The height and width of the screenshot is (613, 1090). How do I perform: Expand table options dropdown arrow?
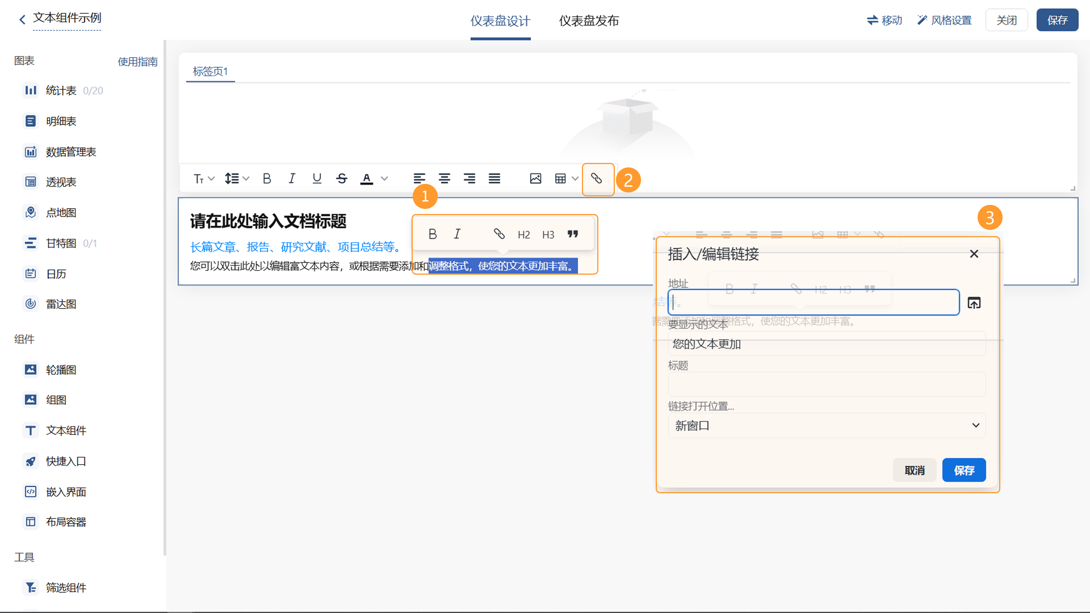575,179
